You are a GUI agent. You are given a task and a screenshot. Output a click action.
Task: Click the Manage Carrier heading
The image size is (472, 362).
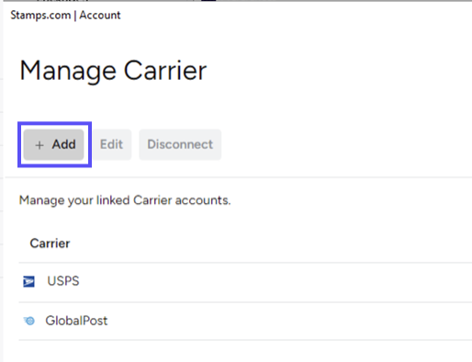(113, 71)
